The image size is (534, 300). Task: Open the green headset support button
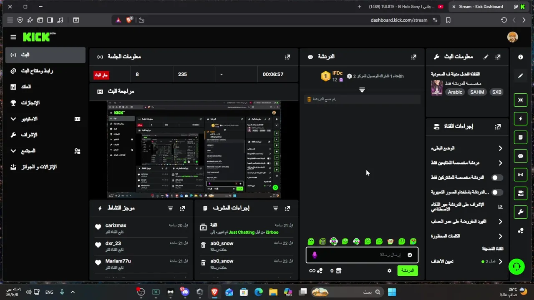[516, 267]
